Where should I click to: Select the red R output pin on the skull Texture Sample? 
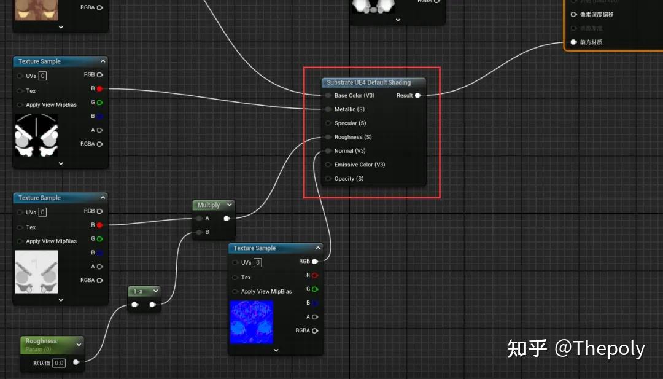click(99, 88)
